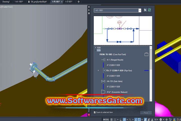Select the 1039 line number label

[99, 50]
